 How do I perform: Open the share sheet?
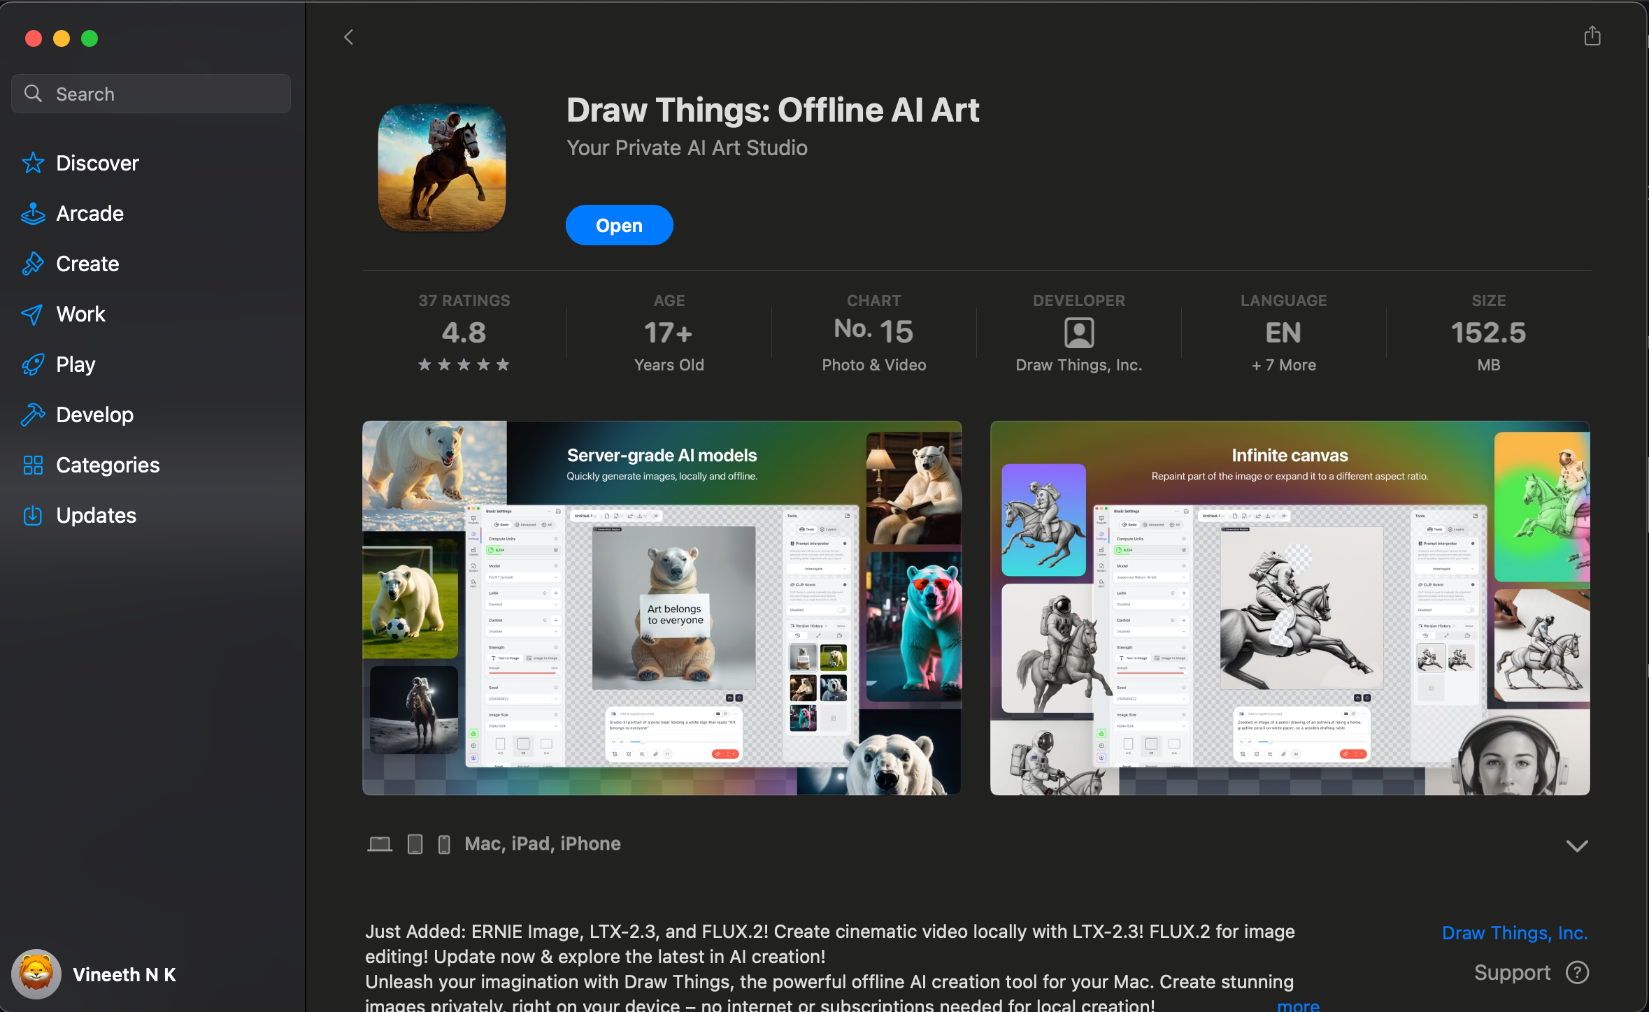(1592, 36)
